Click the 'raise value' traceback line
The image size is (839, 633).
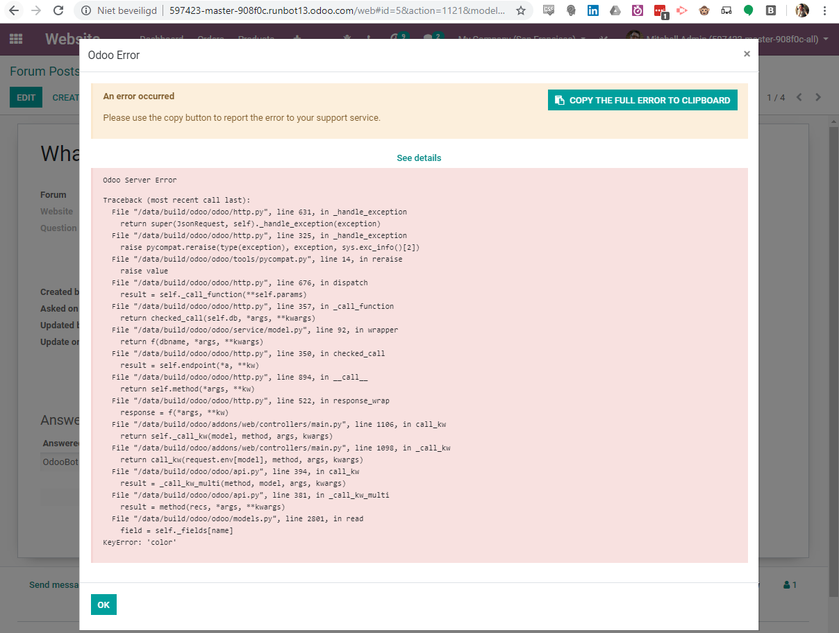click(144, 271)
